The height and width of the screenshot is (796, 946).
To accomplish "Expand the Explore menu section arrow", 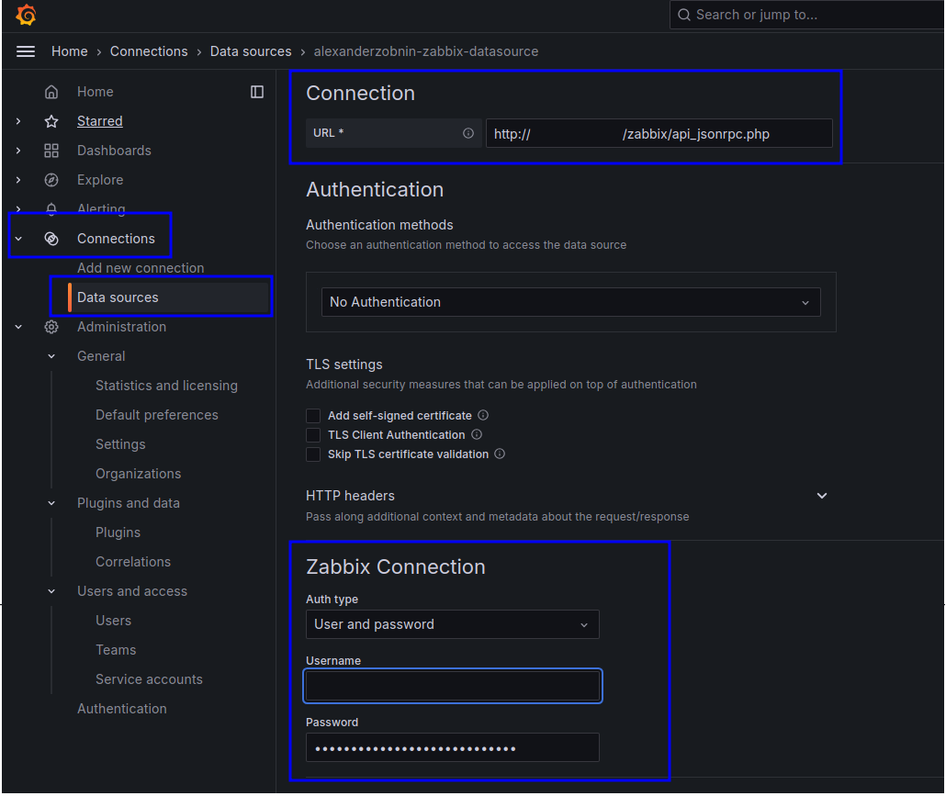I will (x=18, y=180).
